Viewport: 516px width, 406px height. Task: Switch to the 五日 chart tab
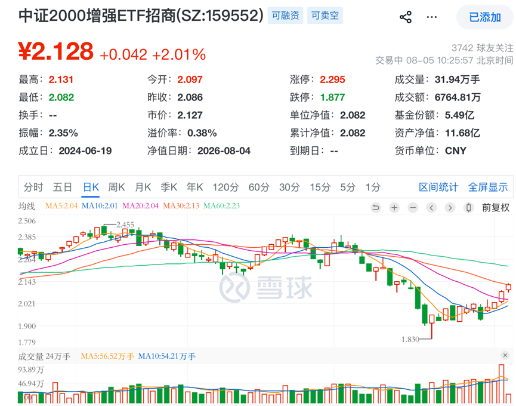click(63, 187)
